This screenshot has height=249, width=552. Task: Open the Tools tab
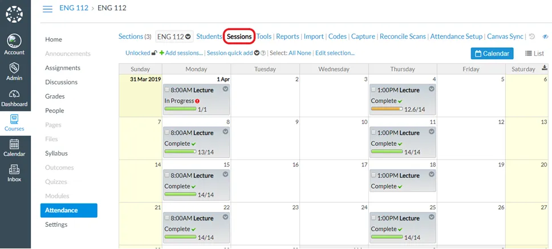[264, 36]
